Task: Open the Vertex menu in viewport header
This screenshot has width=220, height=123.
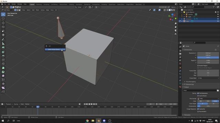Action: tap(43, 10)
